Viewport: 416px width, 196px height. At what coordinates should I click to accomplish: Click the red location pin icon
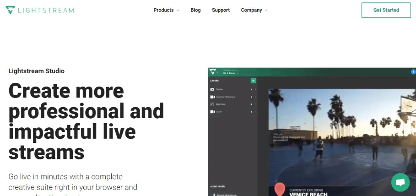(280, 189)
